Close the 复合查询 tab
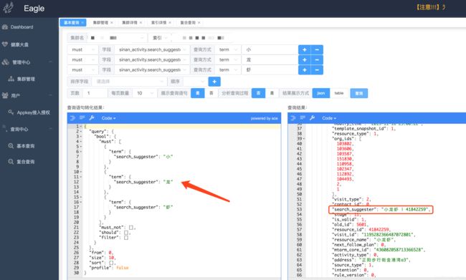Image resolution: width=466 pixels, height=280 pixels. [x=199, y=23]
